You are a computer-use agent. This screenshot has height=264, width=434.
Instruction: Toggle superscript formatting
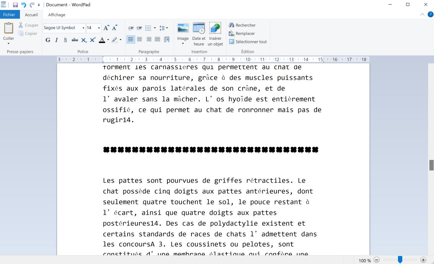point(93,40)
